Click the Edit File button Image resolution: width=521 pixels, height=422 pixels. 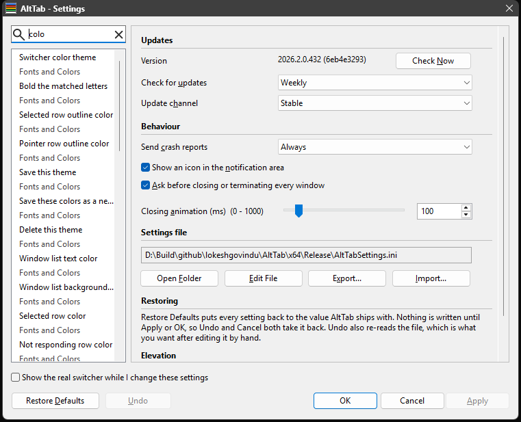pos(263,278)
